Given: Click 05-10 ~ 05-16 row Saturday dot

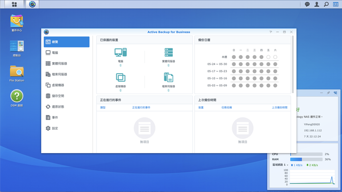Looking at the screenshot, I should point(275,78).
